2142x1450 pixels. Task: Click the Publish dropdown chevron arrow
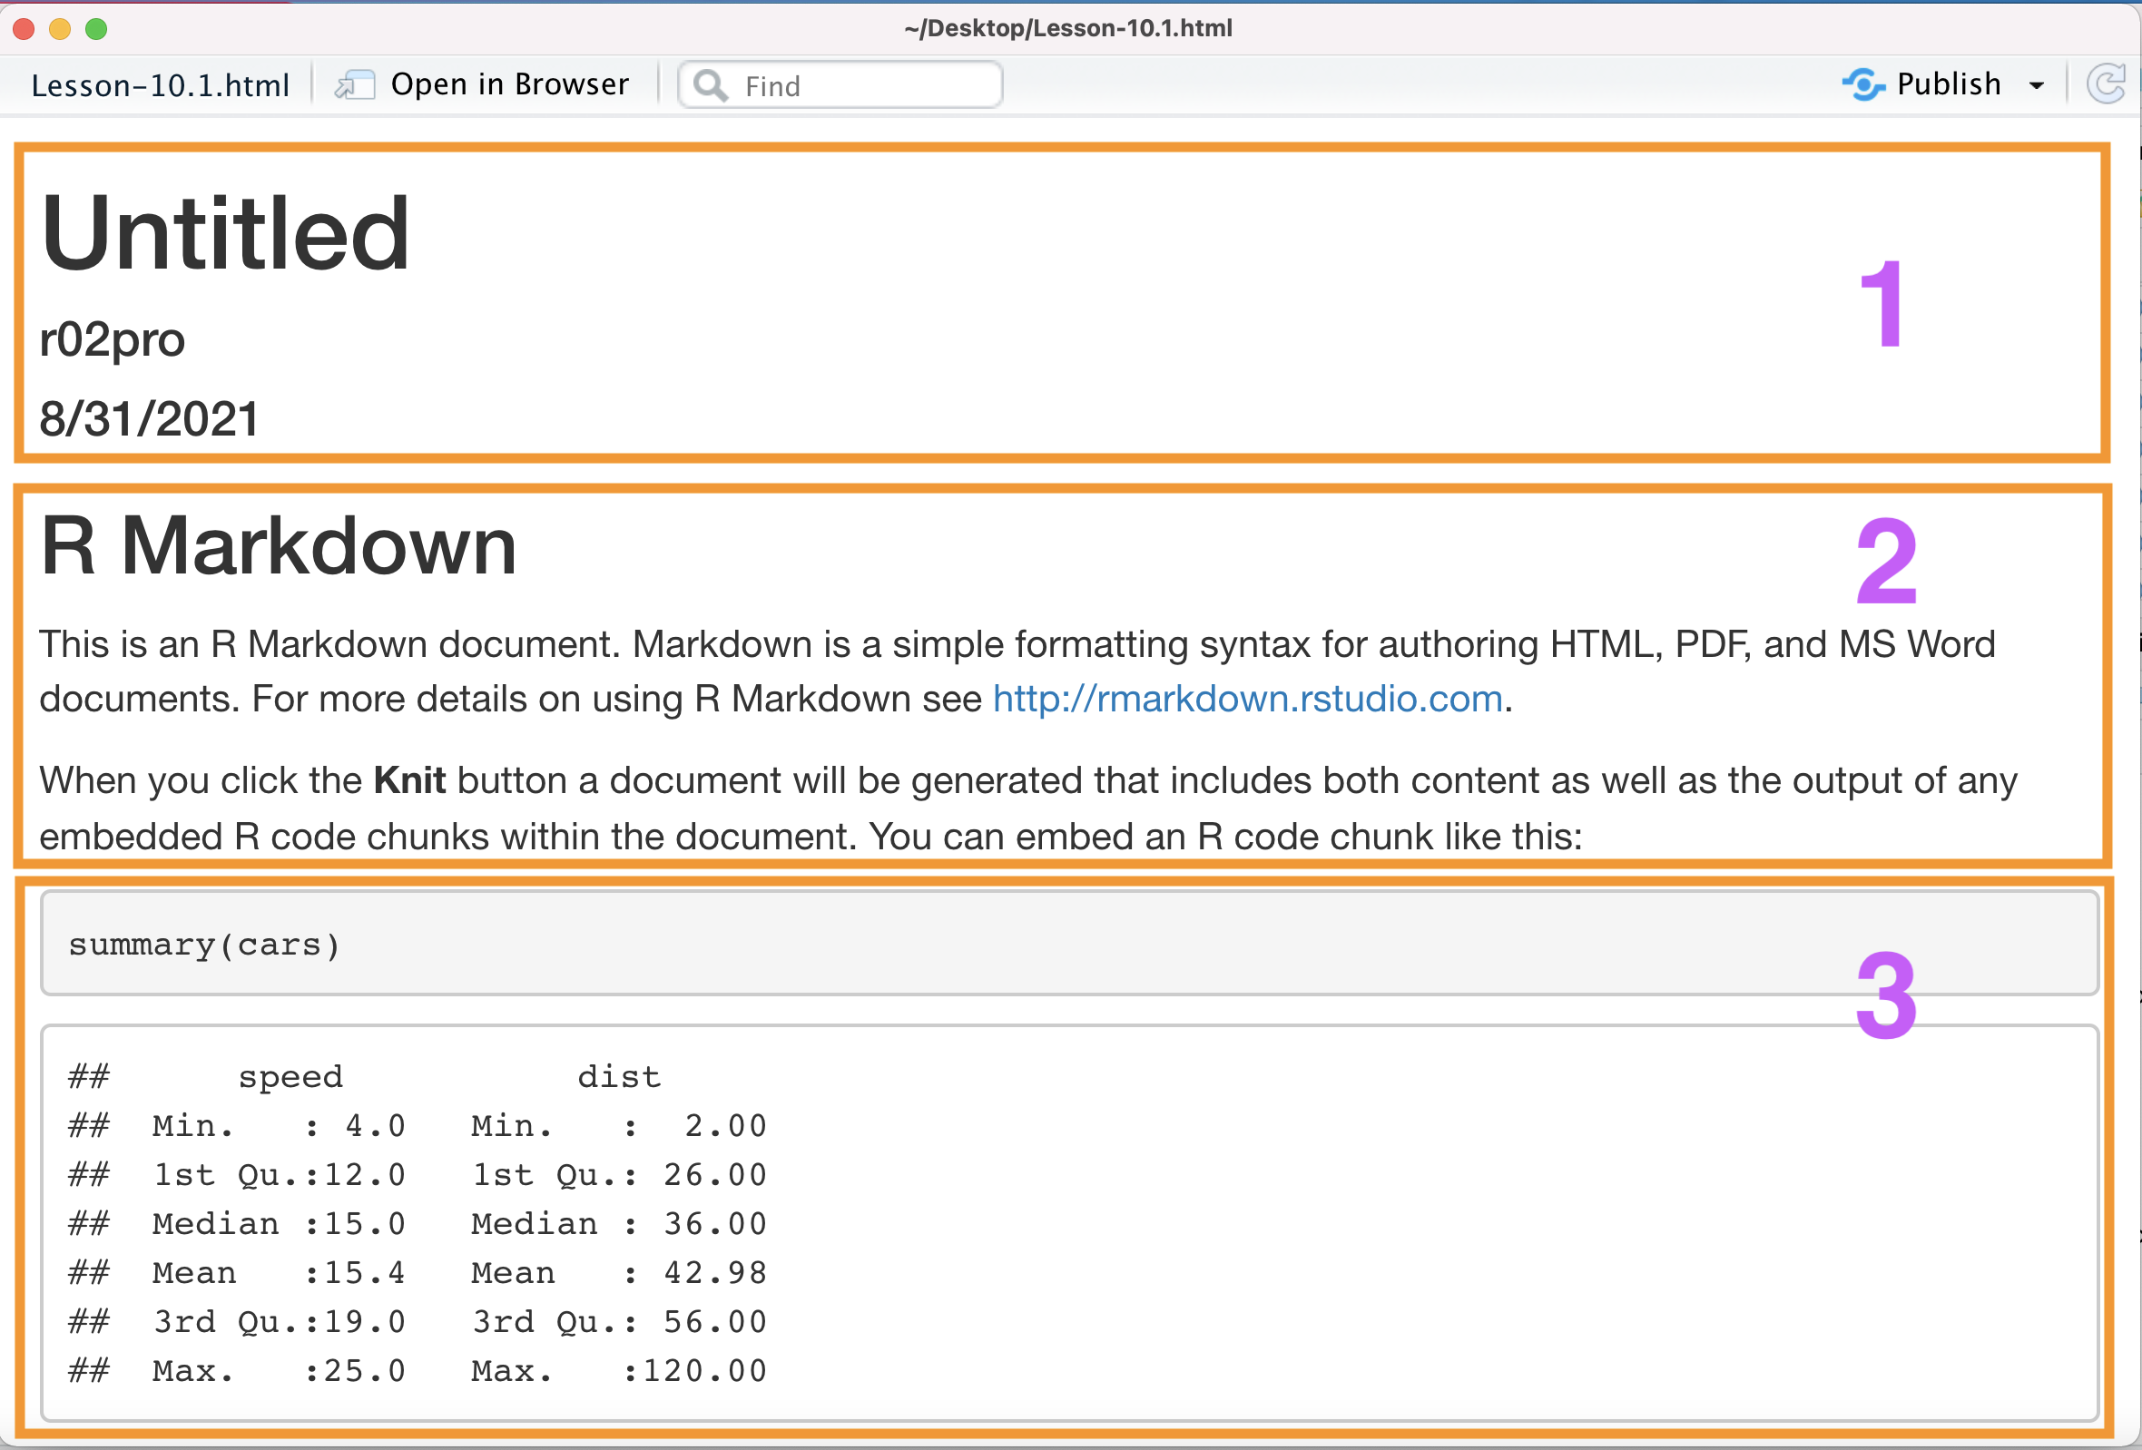[2040, 83]
